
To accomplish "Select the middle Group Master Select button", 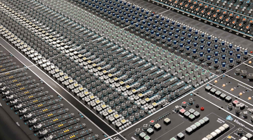I will pyautogui.click(x=218, y=93).
